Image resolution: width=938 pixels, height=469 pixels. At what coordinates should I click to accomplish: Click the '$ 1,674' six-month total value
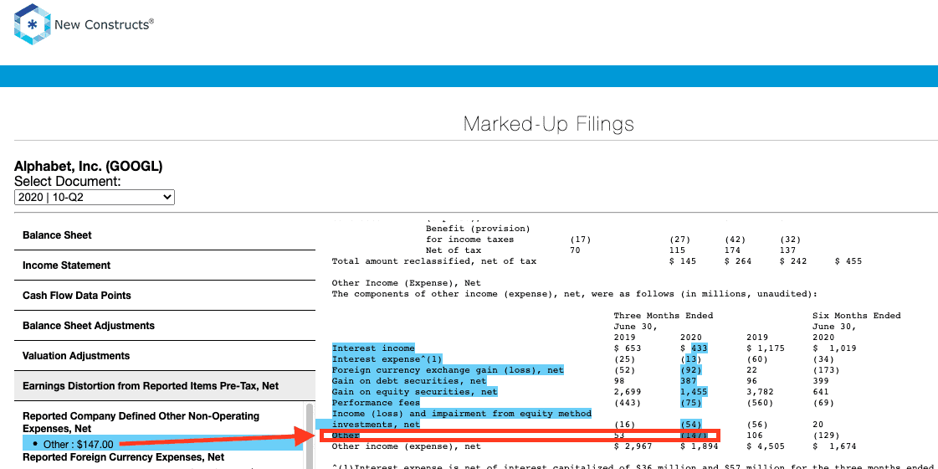[834, 446]
